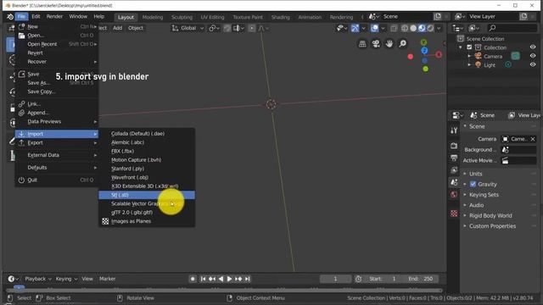Click the blue Z axis gizmo ball

[424, 51]
